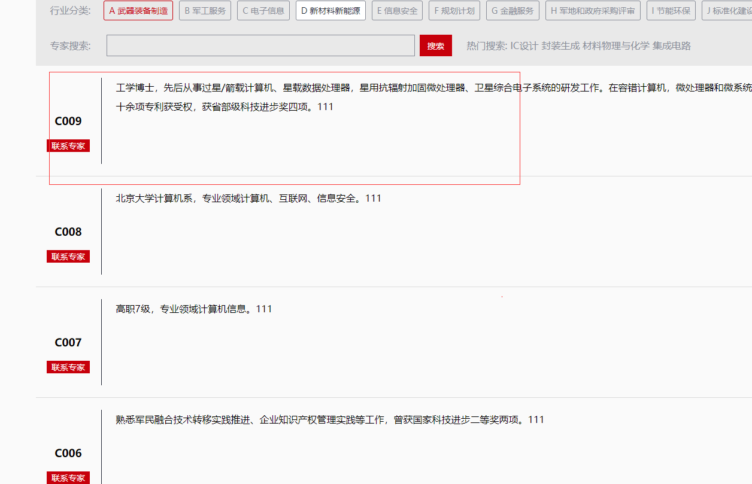Select category I 节能环保
The width and height of the screenshot is (752, 484).
tap(671, 11)
